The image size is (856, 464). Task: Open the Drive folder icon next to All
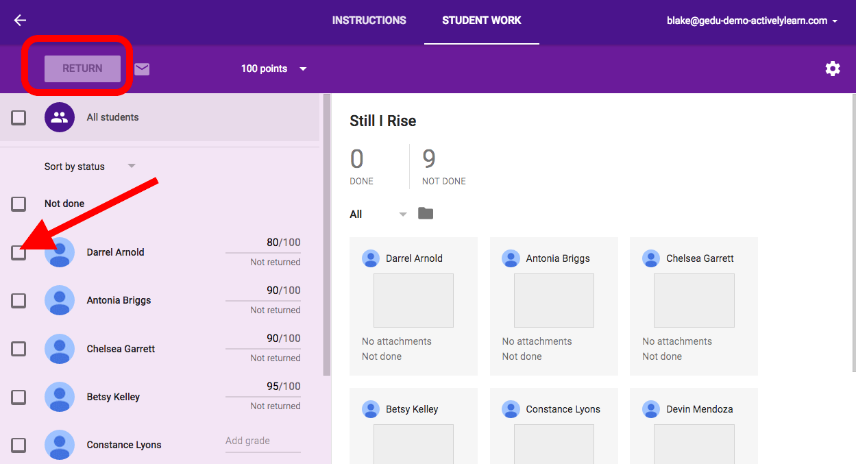[x=426, y=214]
